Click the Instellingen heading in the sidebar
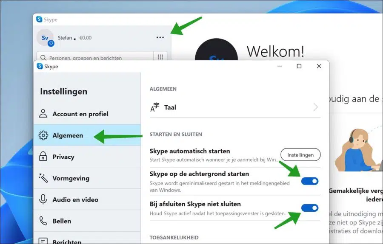Image resolution: width=383 pixels, height=244 pixels. [64, 92]
